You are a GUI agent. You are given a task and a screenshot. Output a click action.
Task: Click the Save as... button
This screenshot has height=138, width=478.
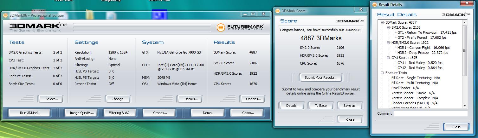(351, 106)
